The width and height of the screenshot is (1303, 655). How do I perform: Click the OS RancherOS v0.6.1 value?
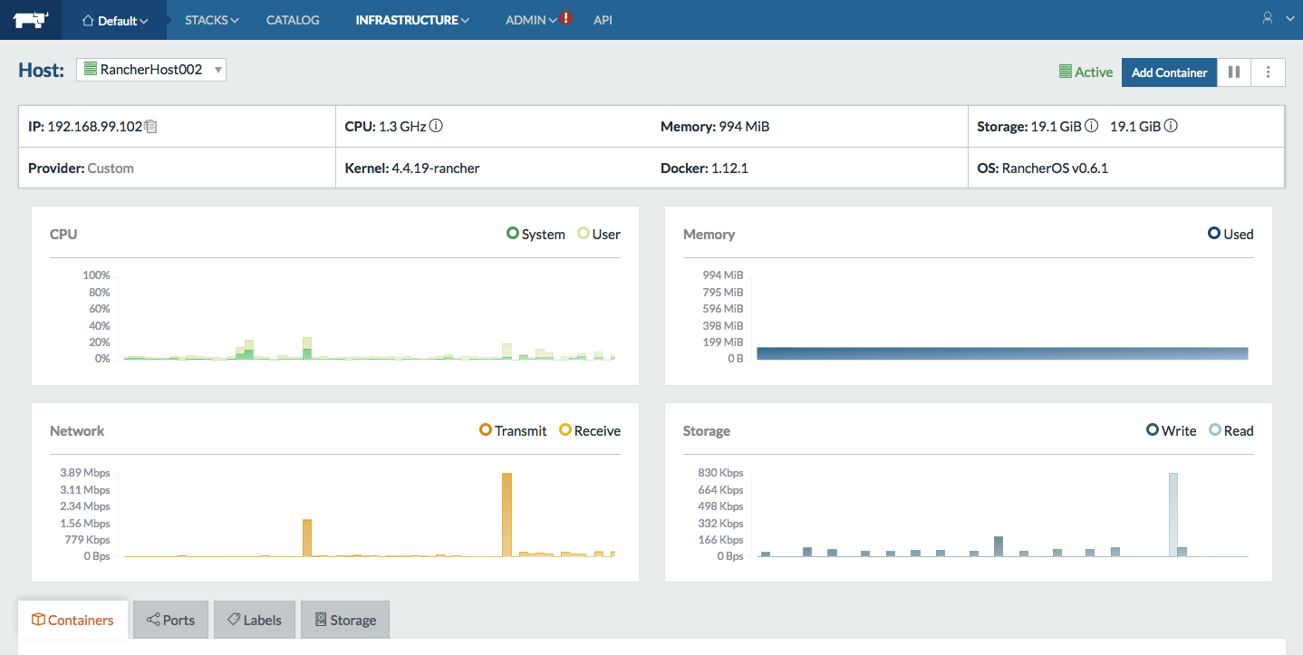click(x=1055, y=169)
